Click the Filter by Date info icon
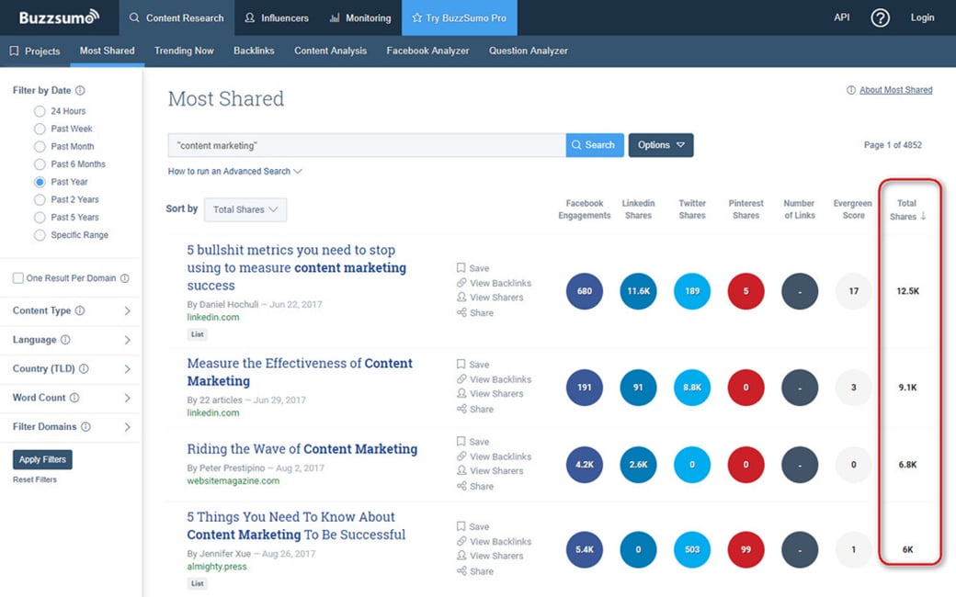The height and width of the screenshot is (597, 956). pyautogui.click(x=80, y=91)
